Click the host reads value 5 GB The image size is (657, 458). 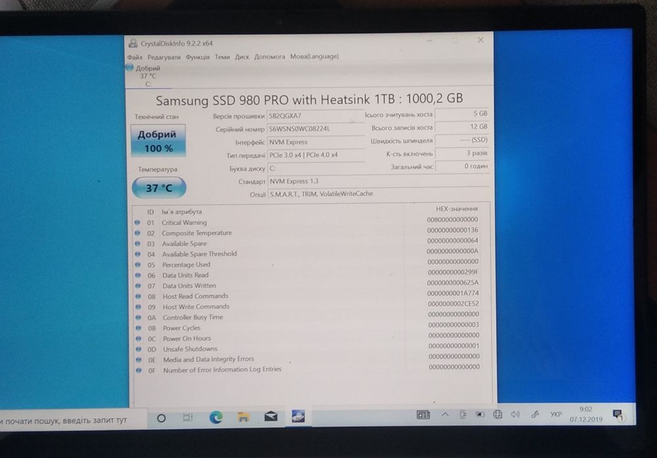pos(462,114)
